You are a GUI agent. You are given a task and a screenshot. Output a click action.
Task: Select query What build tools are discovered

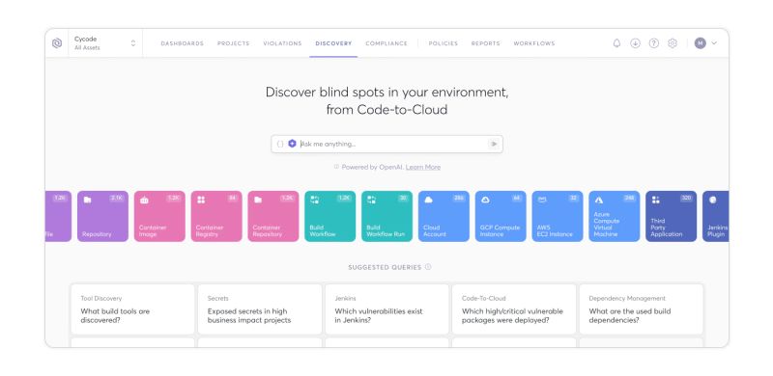132,309
